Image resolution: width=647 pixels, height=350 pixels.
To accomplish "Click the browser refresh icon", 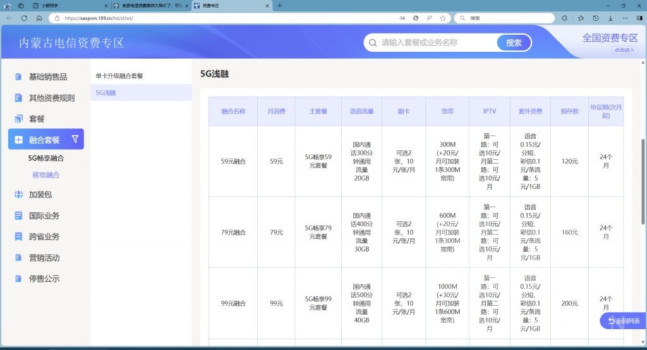I will (x=25, y=18).
